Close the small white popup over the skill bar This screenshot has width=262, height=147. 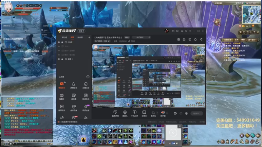(x=179, y=126)
